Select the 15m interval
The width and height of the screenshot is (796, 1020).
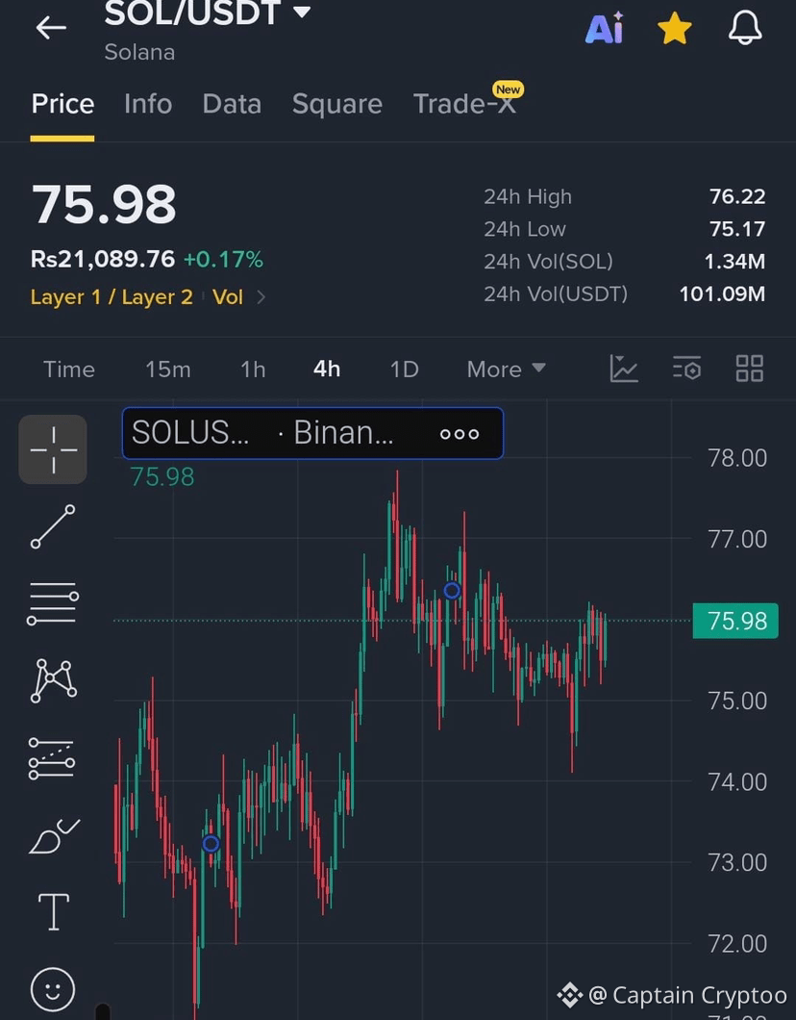click(x=167, y=370)
